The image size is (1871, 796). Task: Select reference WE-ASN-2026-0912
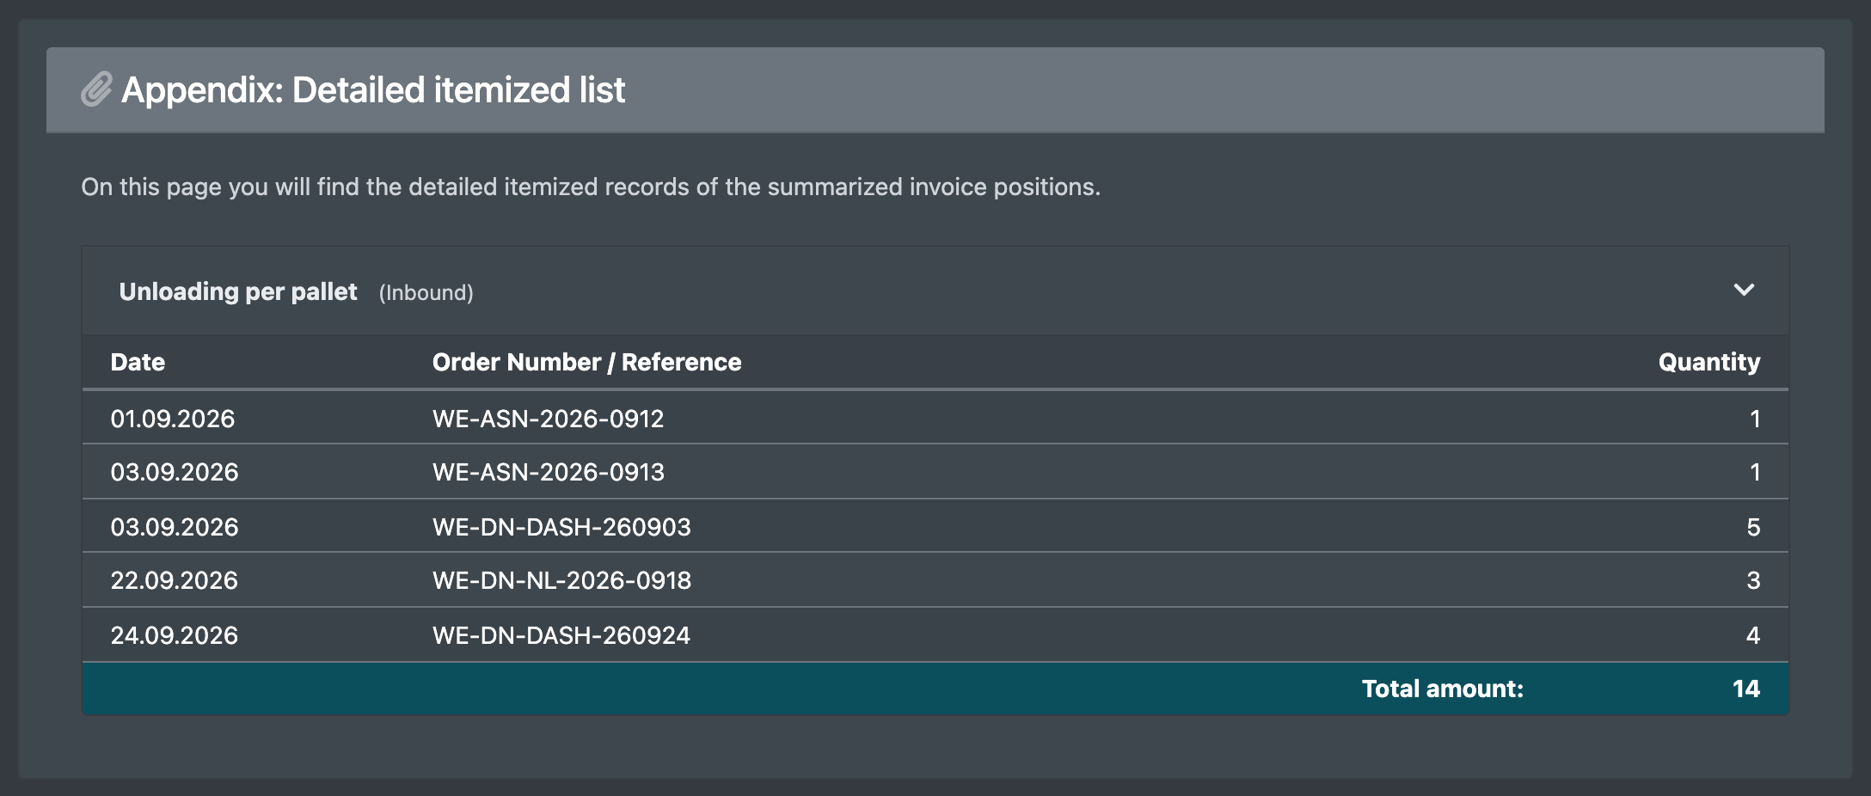tap(548, 419)
